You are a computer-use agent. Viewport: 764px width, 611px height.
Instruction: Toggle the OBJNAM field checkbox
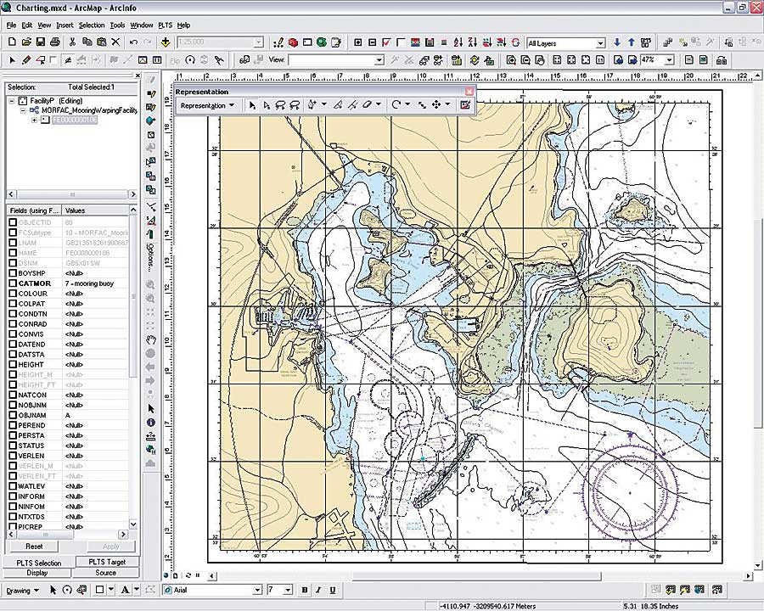point(13,415)
